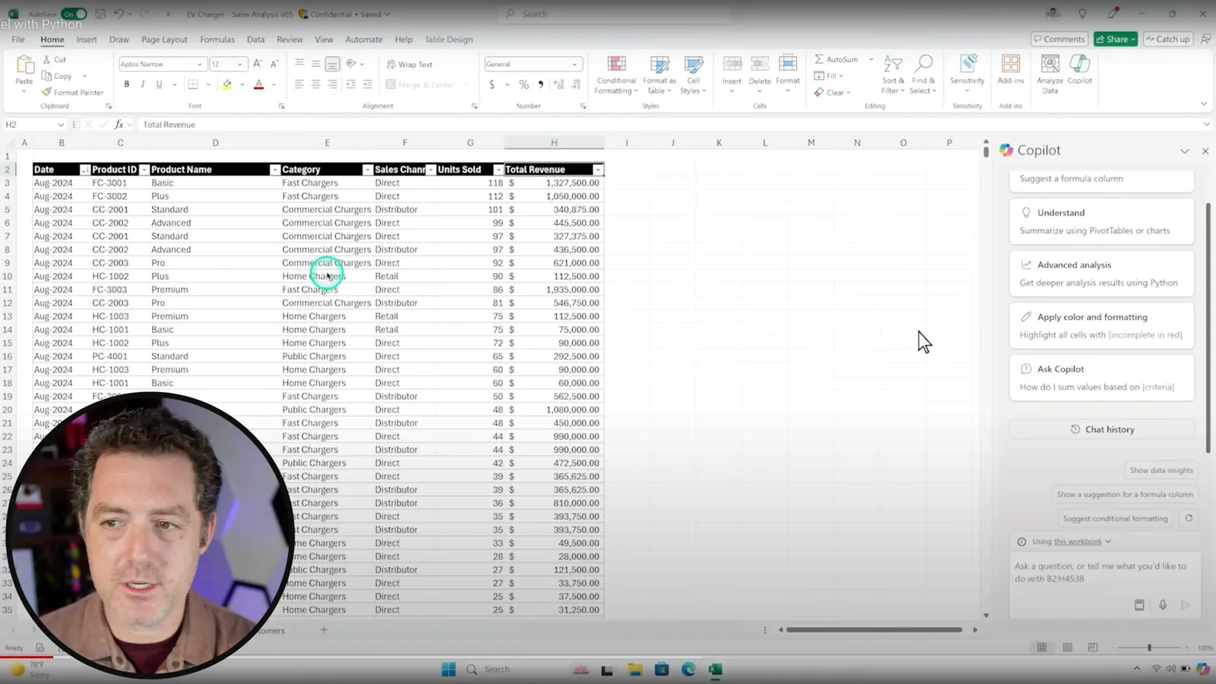Open the Add-ins button
Screen dimensions: 1216x684
tap(1010, 70)
